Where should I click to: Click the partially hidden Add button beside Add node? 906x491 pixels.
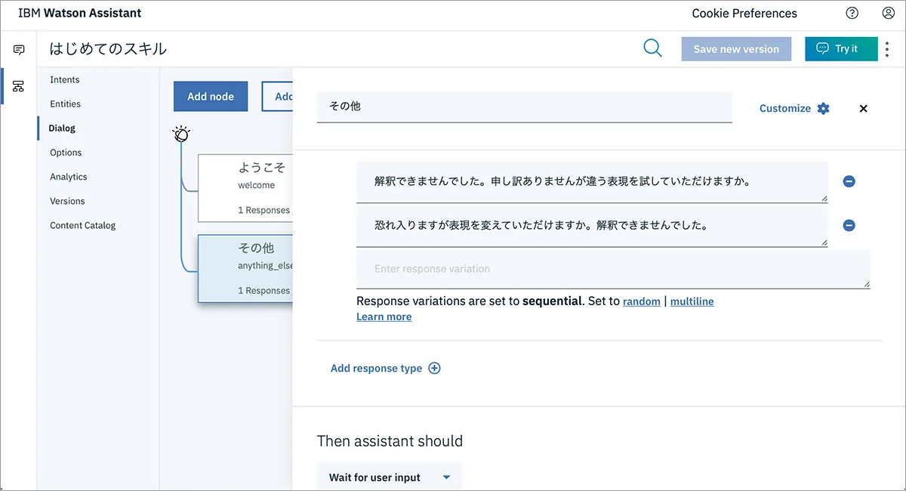click(x=278, y=96)
